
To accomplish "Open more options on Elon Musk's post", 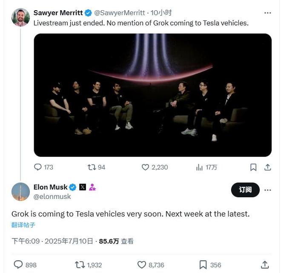I will tap(267, 190).
